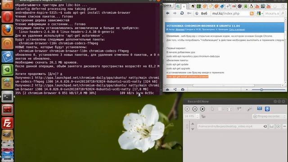
Task: Adjust the Opera zoom slider
Action: (261, 90)
